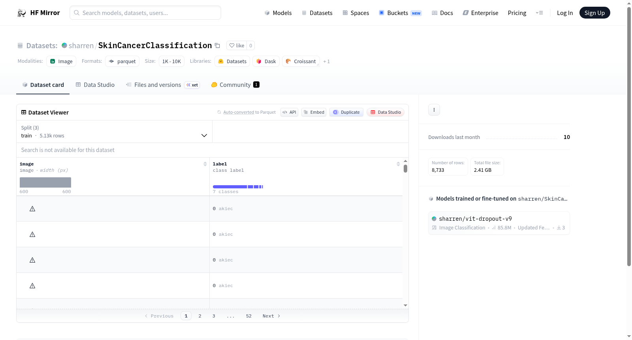The width and height of the screenshot is (632, 340).
Task: Open Models in the top navigation
Action: [278, 13]
